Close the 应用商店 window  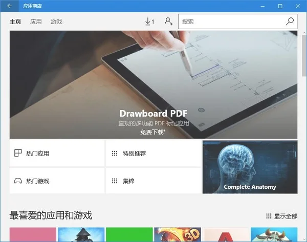(298, 6)
